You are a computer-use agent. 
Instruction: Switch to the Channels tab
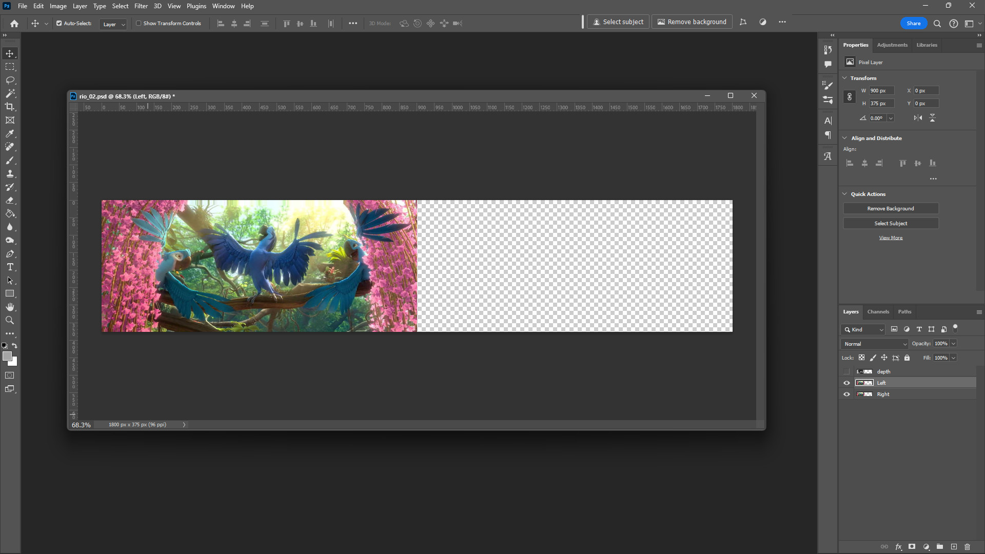pos(878,312)
